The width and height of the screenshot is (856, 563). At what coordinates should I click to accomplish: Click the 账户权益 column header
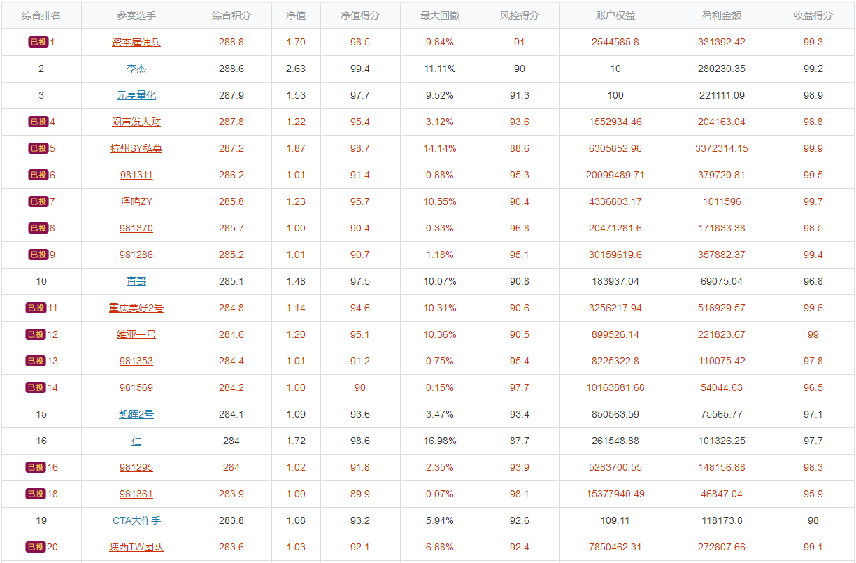(615, 15)
